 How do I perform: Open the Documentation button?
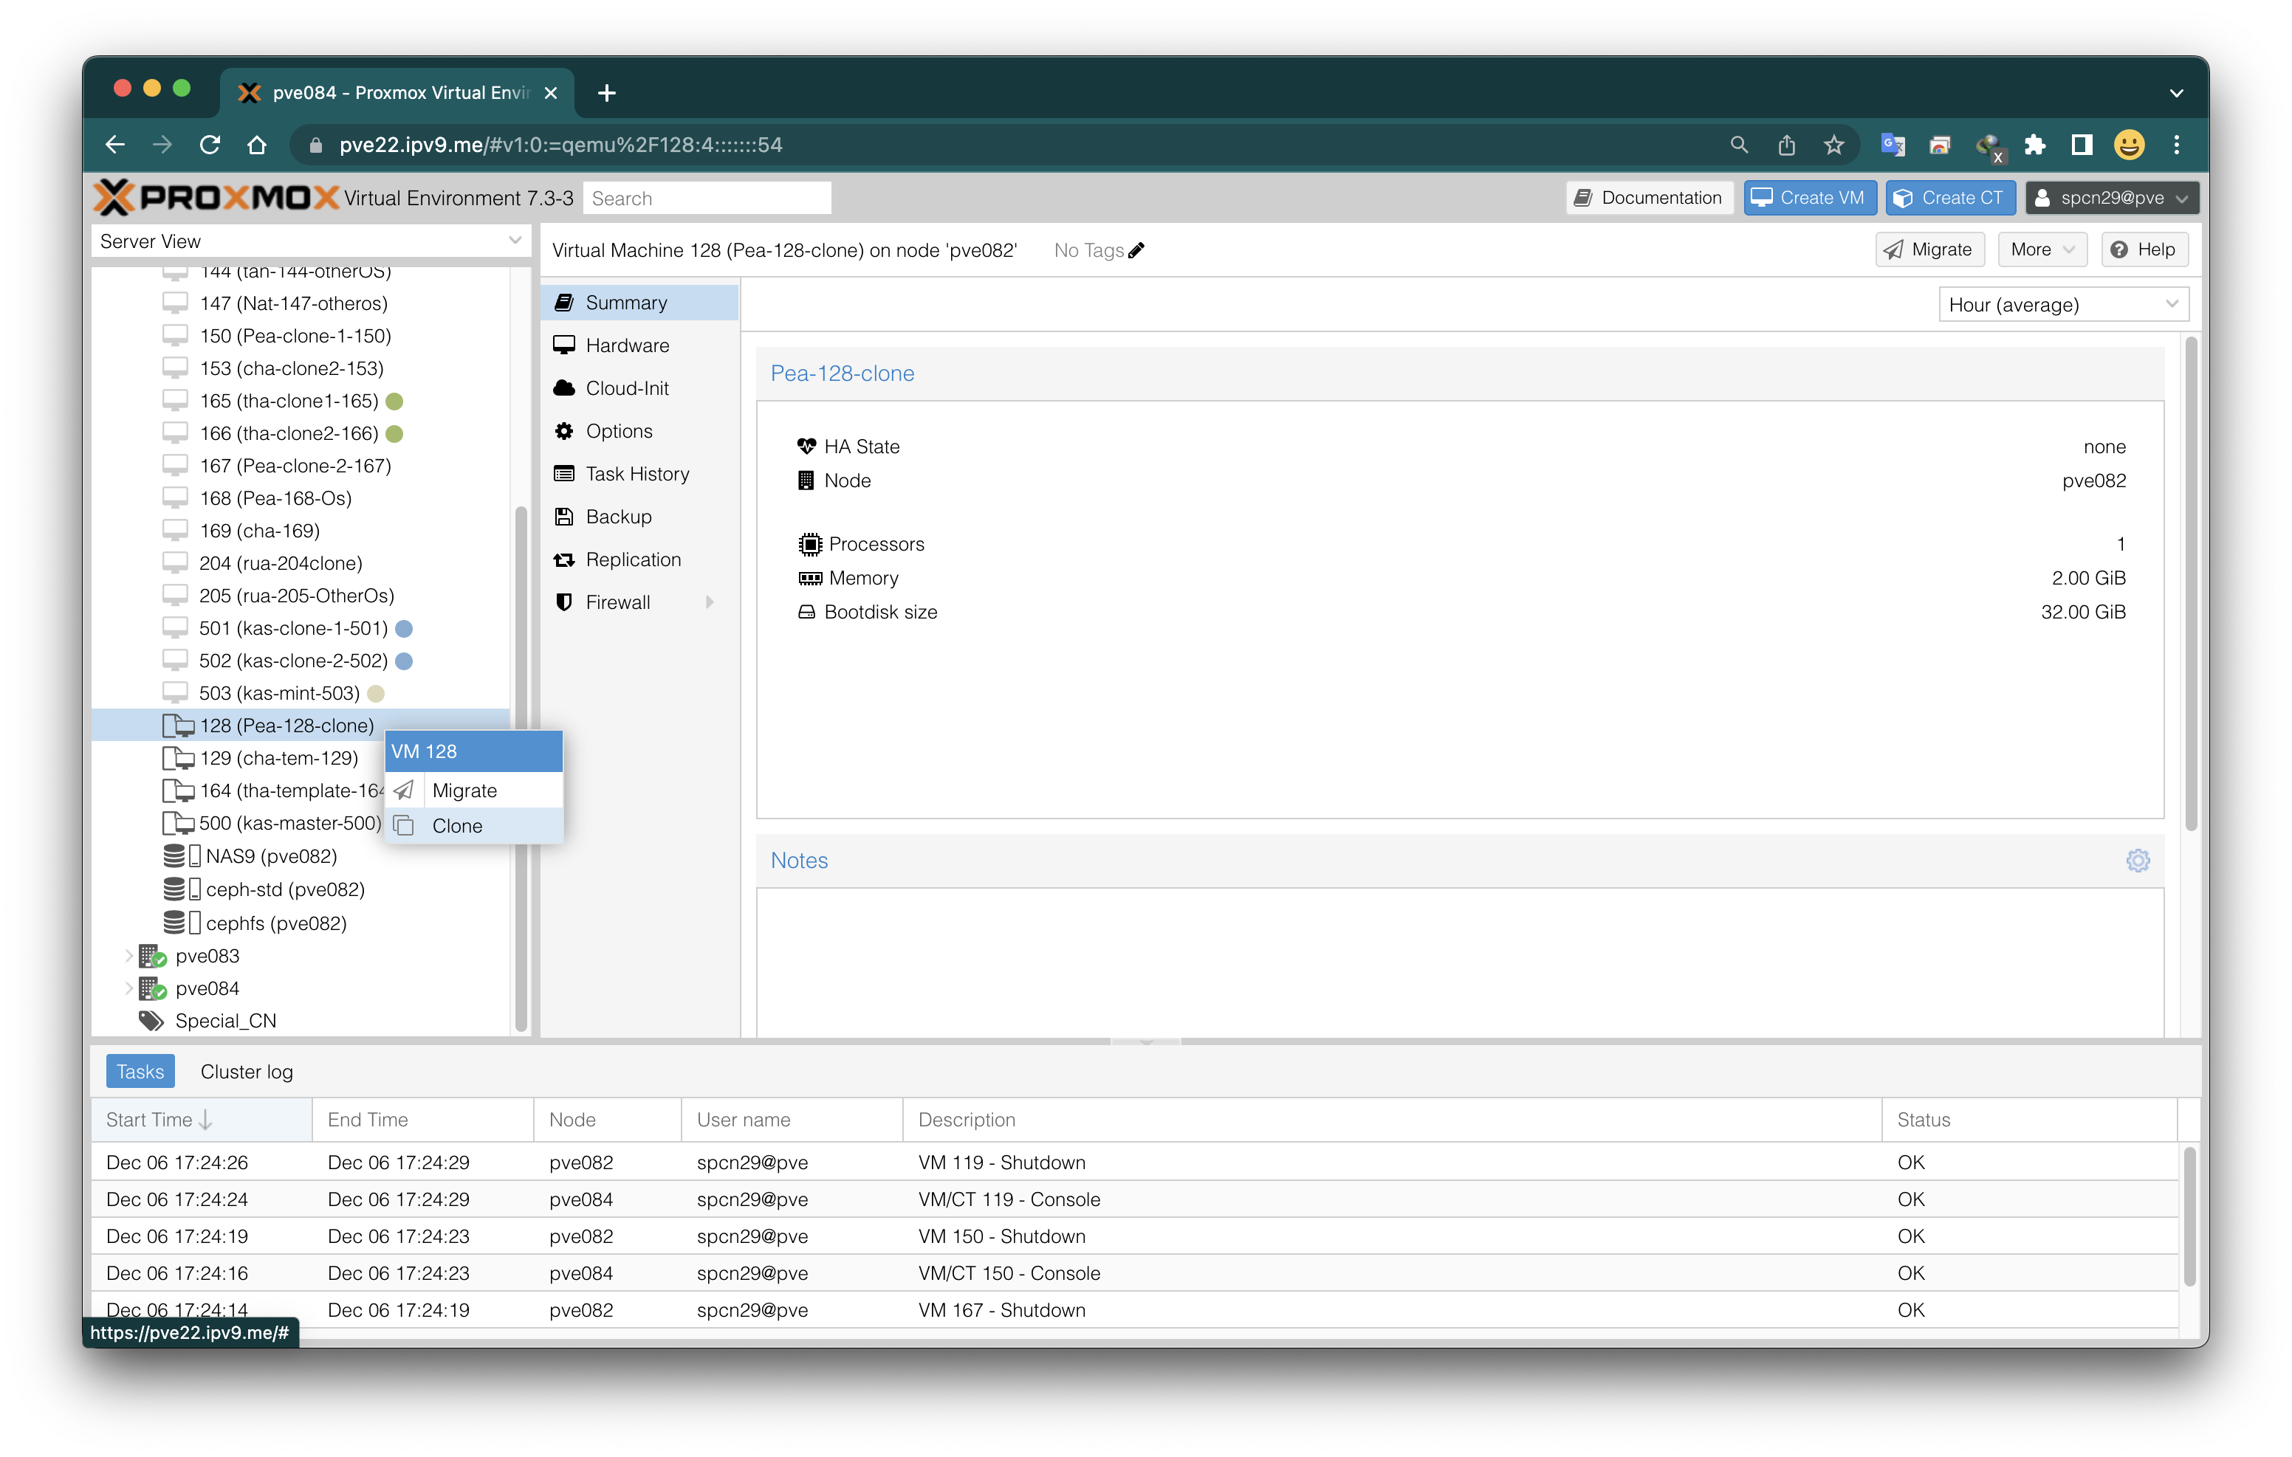1650,197
